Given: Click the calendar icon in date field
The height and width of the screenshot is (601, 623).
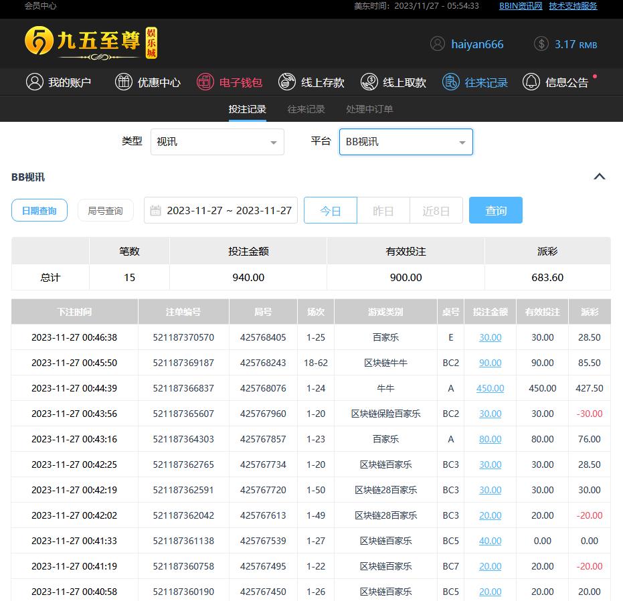Looking at the screenshot, I should point(156,211).
